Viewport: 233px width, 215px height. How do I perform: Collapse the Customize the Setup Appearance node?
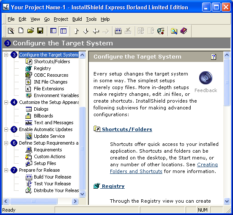pos(6,102)
